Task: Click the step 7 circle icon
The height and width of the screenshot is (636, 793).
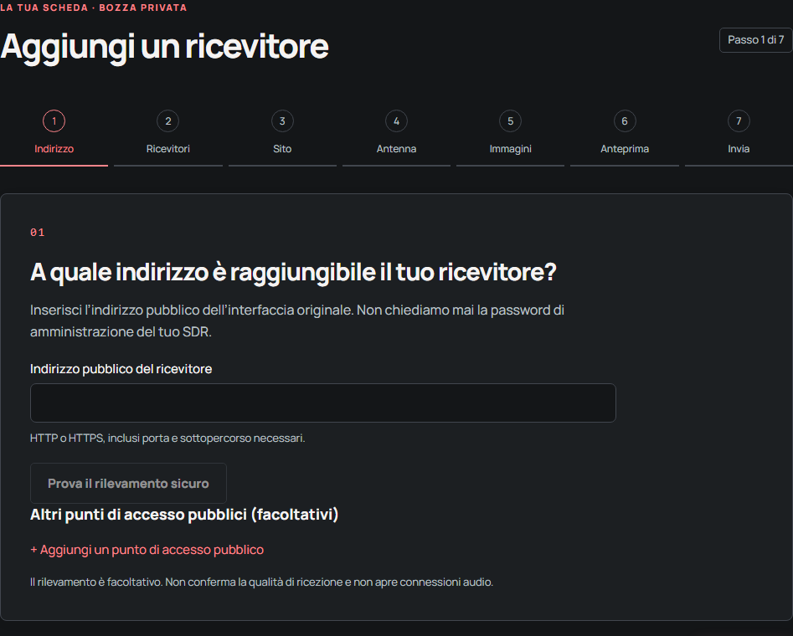Action: coord(739,121)
